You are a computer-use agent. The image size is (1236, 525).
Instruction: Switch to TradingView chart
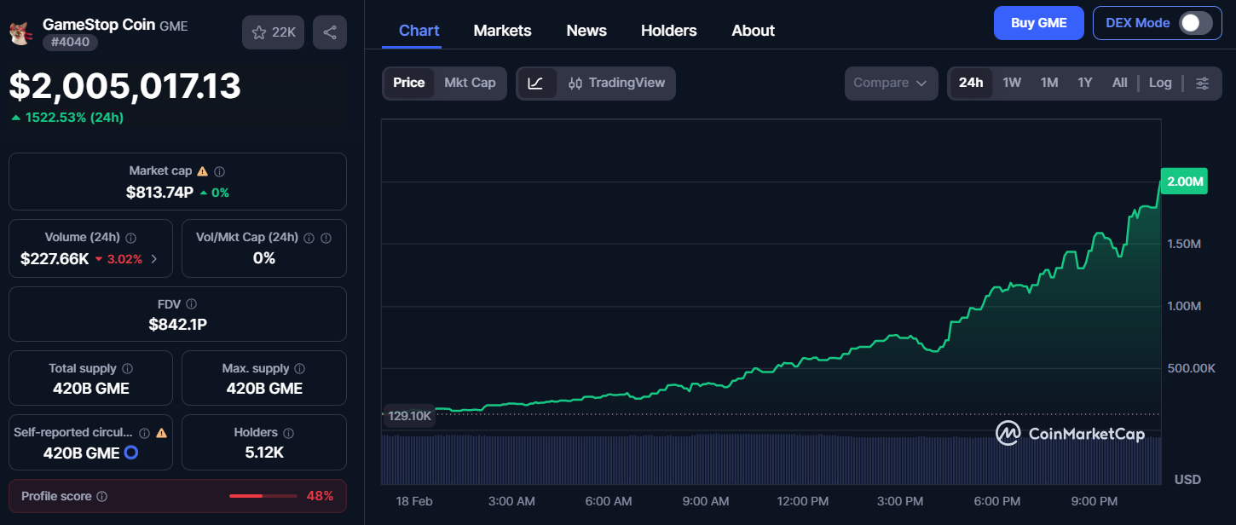pos(615,83)
